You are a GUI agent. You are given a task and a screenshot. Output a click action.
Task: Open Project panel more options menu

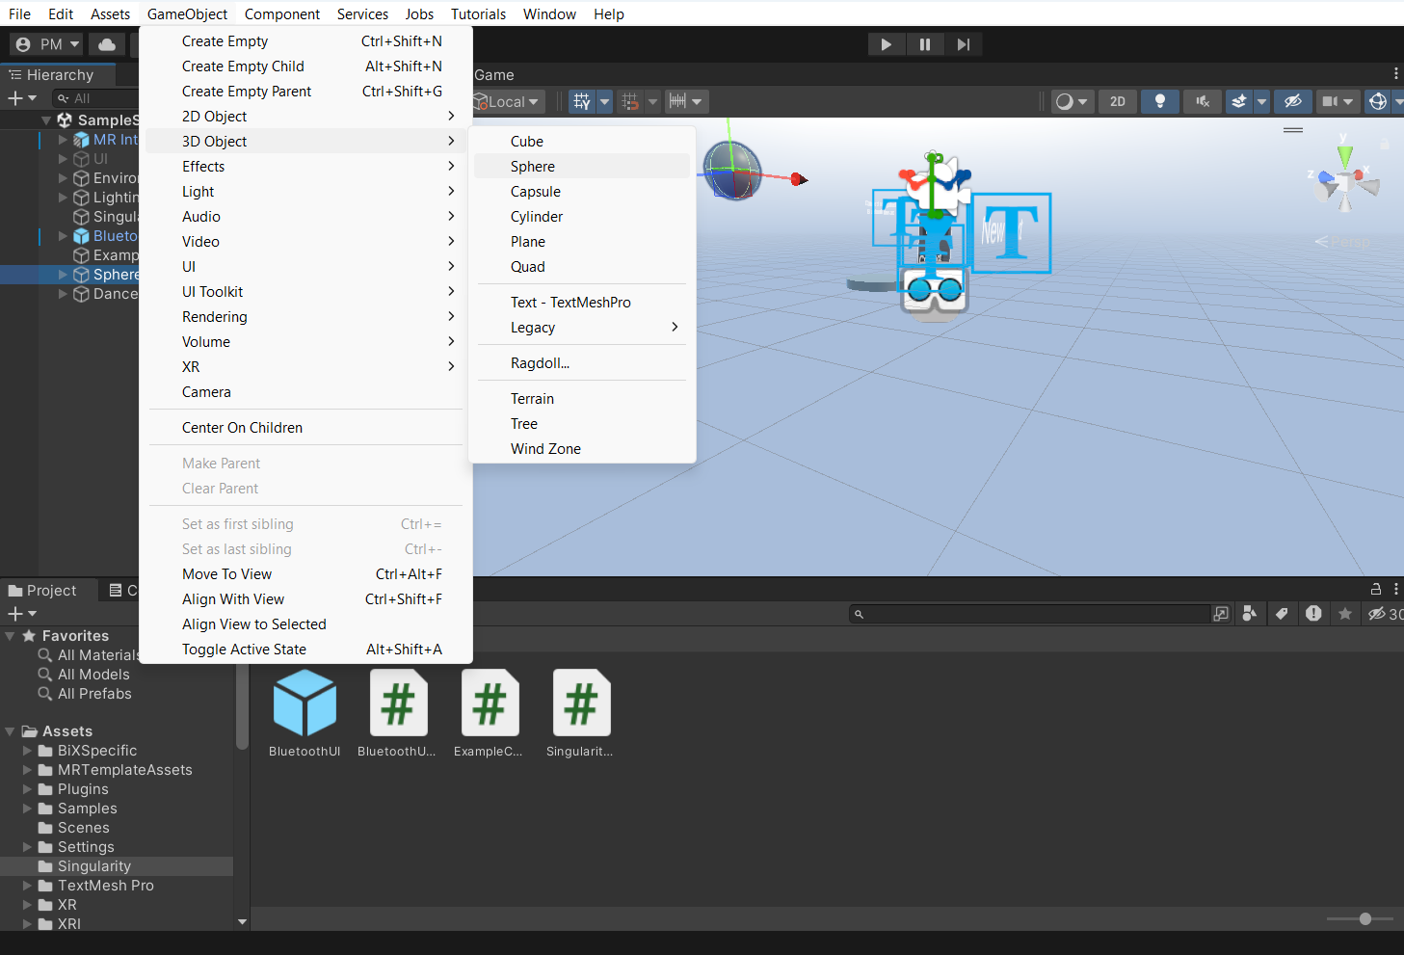pos(1395,589)
